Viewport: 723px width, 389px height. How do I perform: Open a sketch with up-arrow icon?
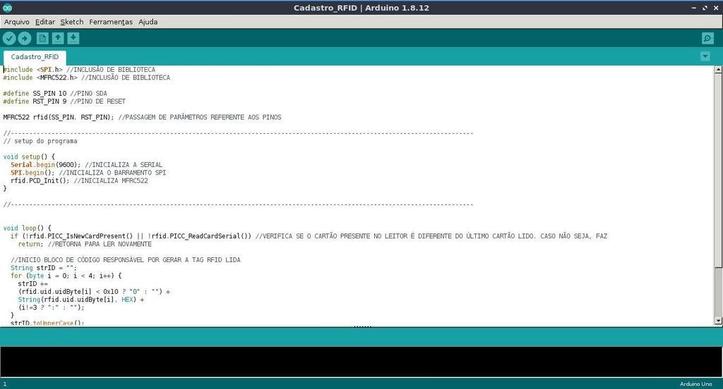pyautogui.click(x=58, y=38)
